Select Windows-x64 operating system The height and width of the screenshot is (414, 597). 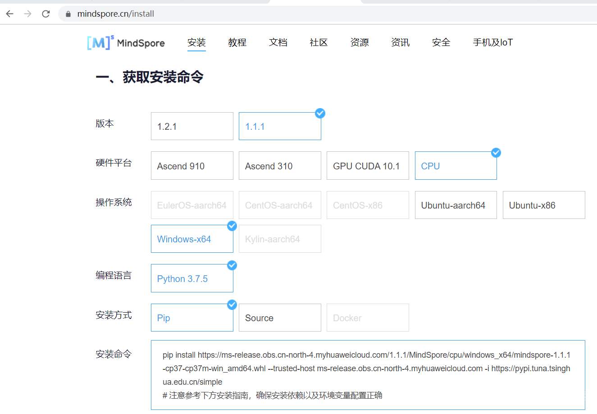[192, 239]
